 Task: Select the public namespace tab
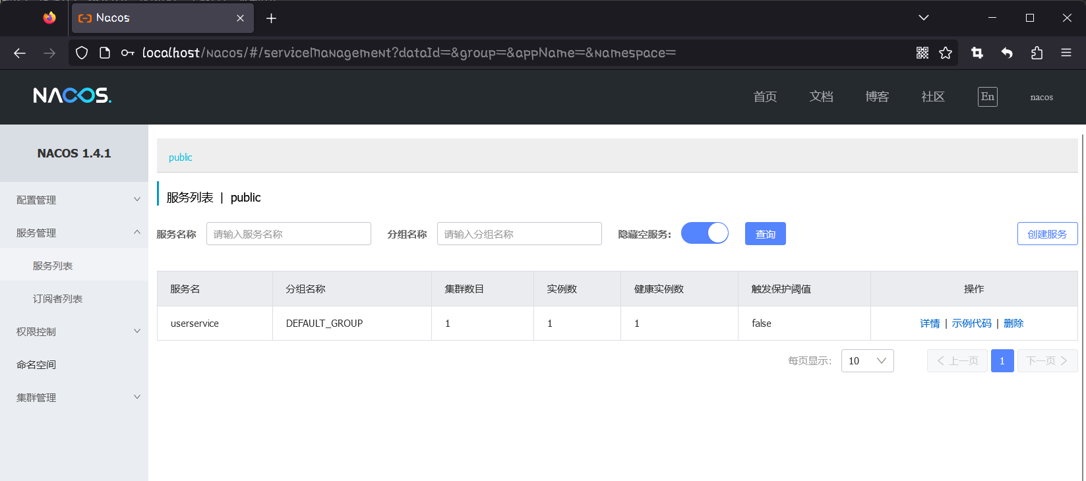pos(181,157)
